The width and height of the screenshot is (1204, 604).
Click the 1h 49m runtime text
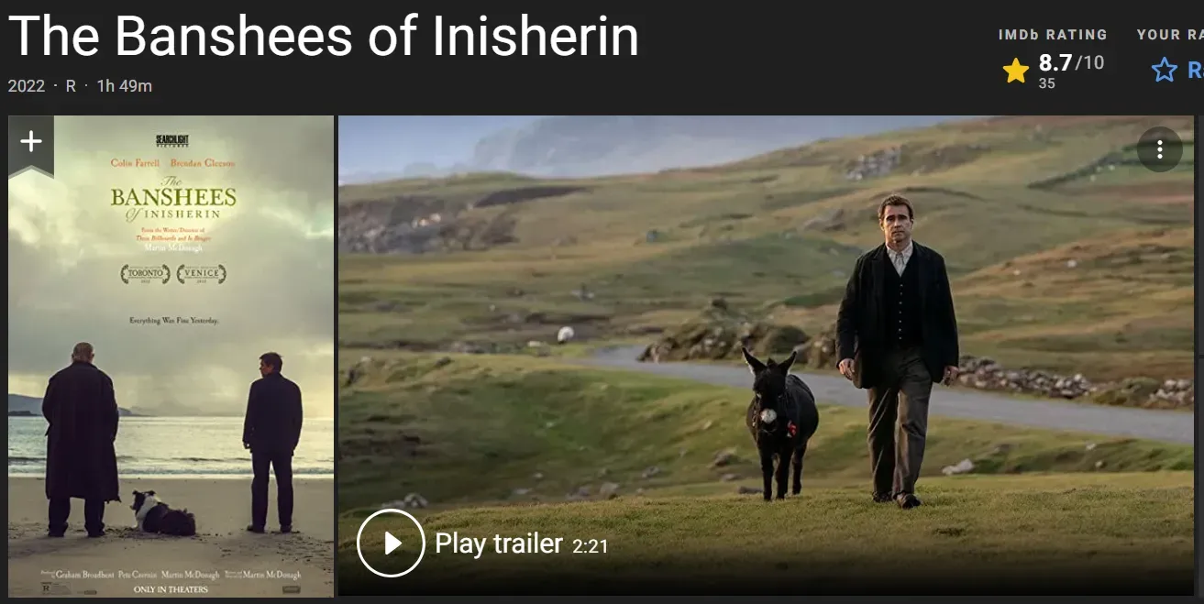pyautogui.click(x=125, y=86)
